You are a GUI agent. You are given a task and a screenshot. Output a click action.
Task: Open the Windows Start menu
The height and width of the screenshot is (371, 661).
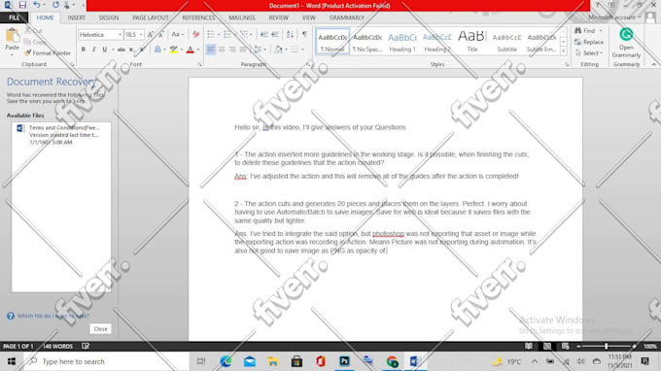click(12, 361)
